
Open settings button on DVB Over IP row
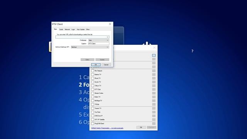pos(154,116)
